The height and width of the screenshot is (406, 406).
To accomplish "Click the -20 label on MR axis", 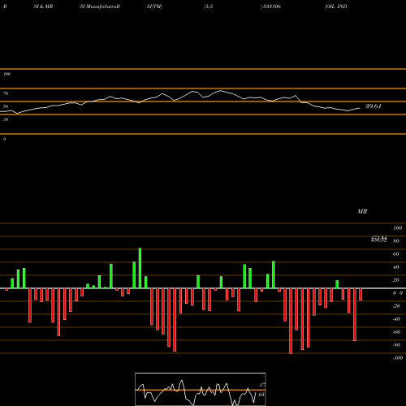I will tap(396, 306).
